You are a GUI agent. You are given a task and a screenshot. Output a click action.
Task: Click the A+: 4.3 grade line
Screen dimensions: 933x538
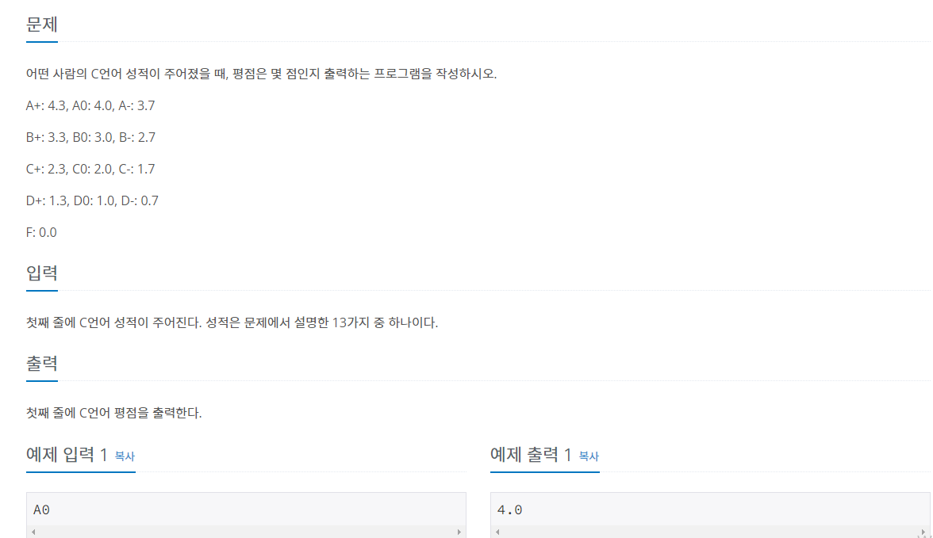tap(90, 106)
